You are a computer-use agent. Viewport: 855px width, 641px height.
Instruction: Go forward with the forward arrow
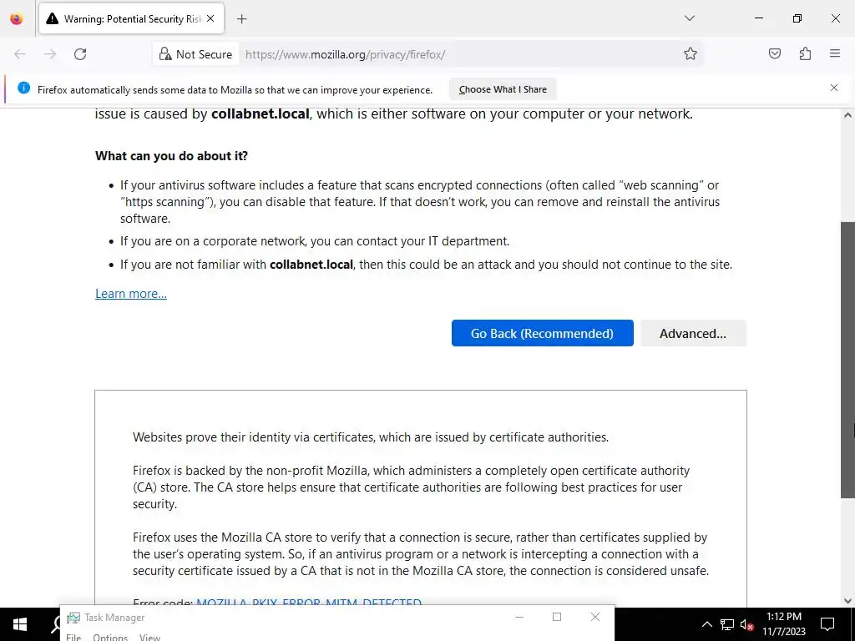point(50,54)
